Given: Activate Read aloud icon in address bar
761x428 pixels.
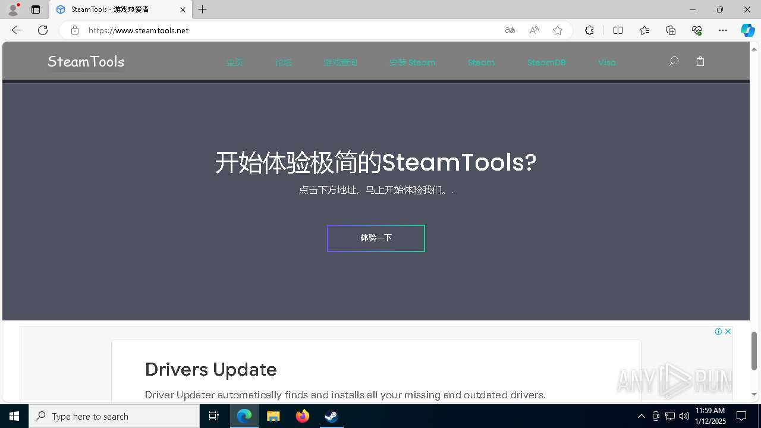Looking at the screenshot, I should click(x=534, y=30).
